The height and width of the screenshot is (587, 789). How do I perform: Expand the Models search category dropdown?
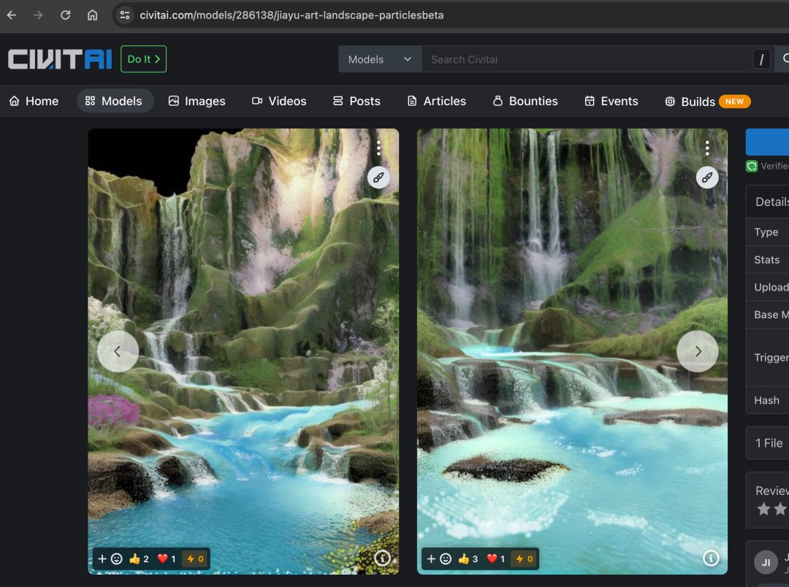coord(380,59)
